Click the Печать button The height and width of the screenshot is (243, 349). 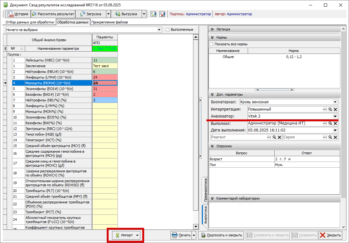(181, 235)
